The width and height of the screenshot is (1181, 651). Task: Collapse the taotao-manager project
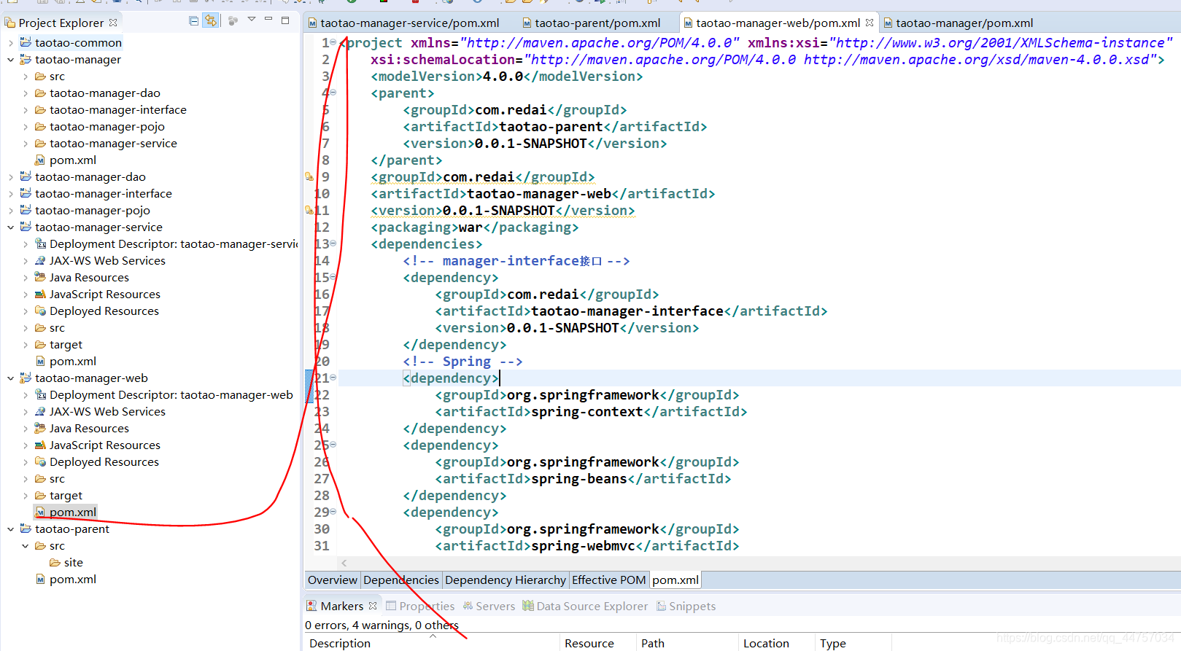click(11, 60)
